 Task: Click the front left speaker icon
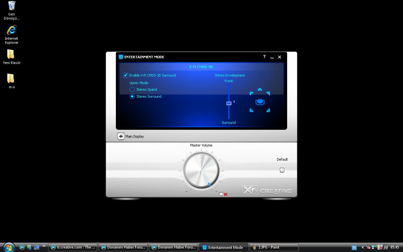[x=251, y=93]
